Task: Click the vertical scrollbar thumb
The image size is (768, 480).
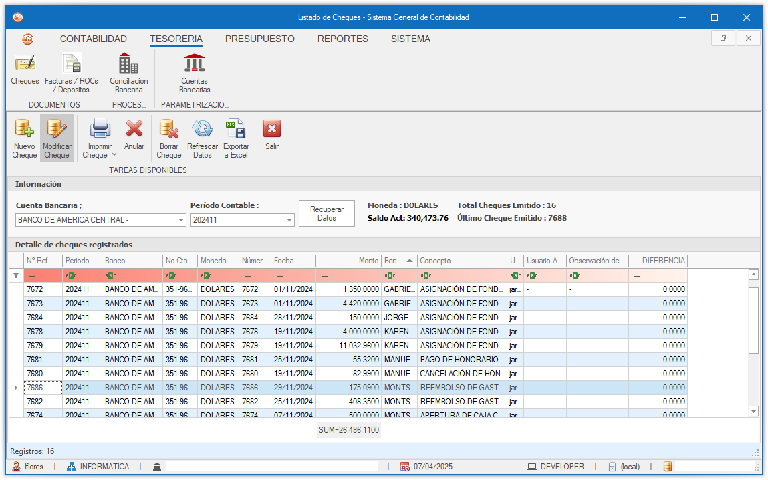Action: click(754, 320)
